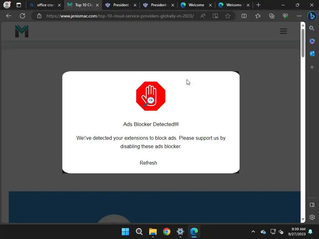Image resolution: width=319 pixels, height=239 pixels.
Task: Open Windows taskbar Search
Action: pyautogui.click(x=139, y=232)
